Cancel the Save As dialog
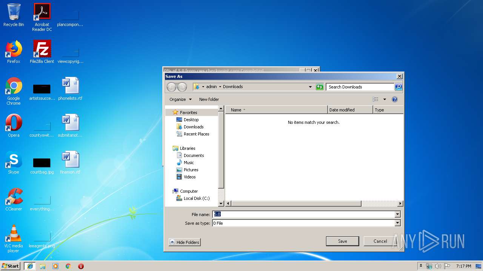This screenshot has height=271, width=483. coord(380,241)
